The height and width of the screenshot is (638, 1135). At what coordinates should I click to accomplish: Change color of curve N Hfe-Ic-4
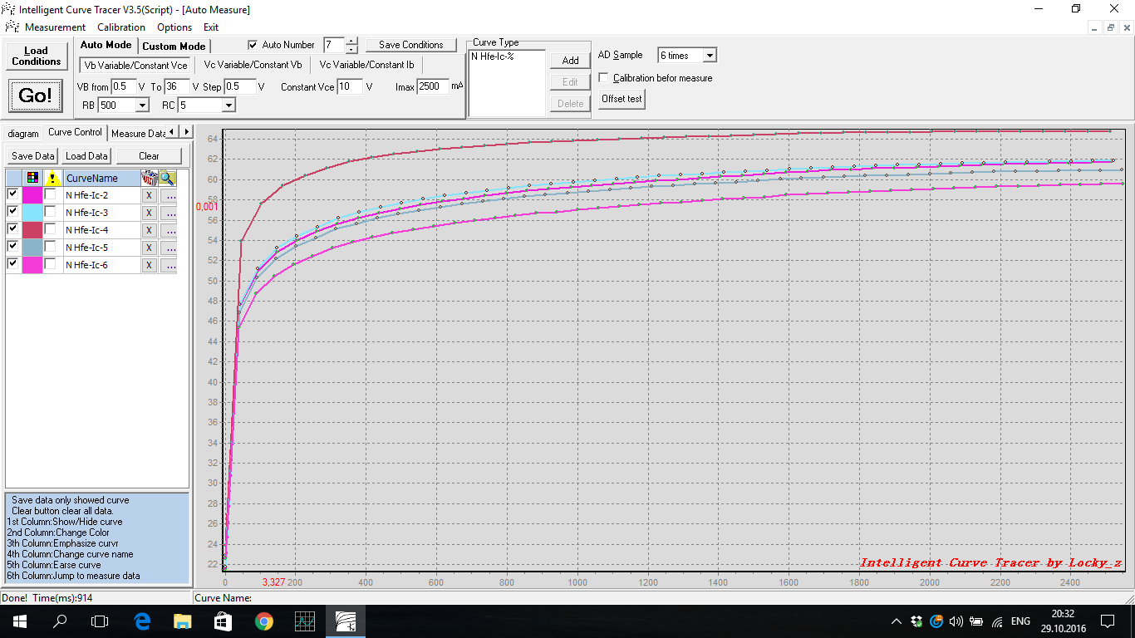tap(32, 229)
